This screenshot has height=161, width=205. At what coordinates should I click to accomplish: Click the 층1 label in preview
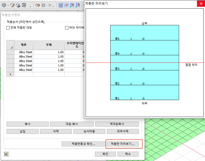point(117,98)
